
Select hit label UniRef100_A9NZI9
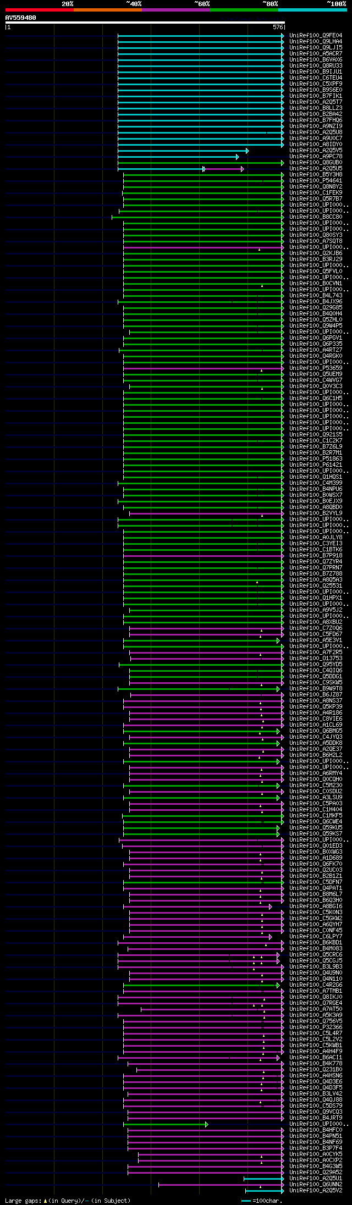316,126
